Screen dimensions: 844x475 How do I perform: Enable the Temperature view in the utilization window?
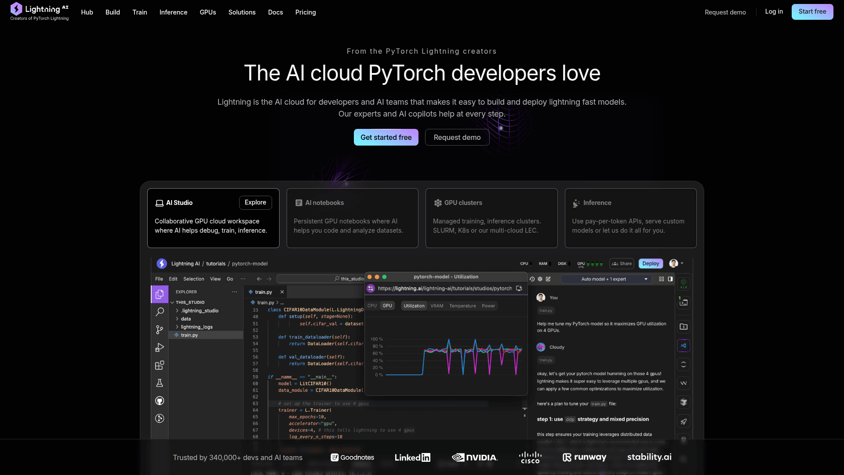click(462, 306)
